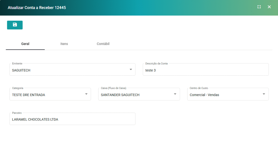Click the Centro de Custo field label

click(199, 88)
